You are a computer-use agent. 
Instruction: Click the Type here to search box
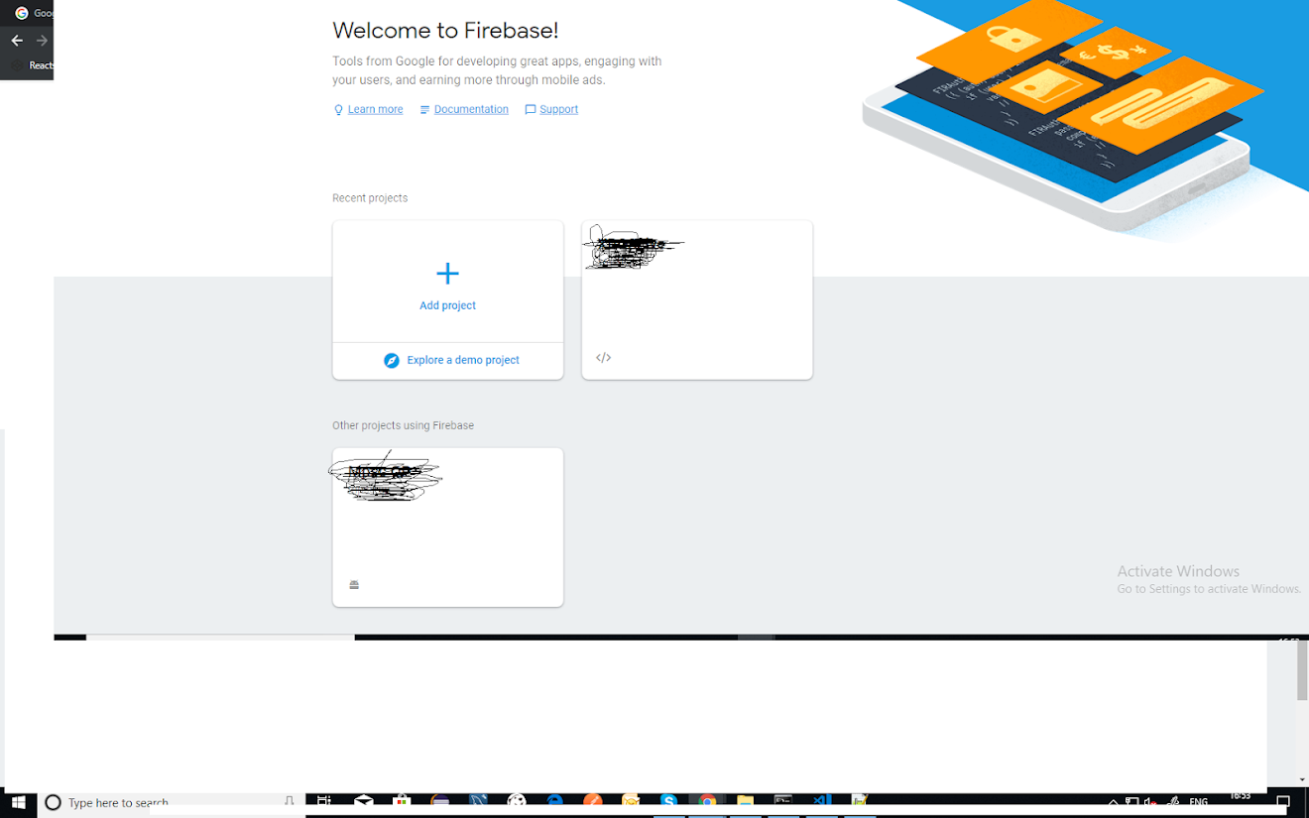coord(171,802)
